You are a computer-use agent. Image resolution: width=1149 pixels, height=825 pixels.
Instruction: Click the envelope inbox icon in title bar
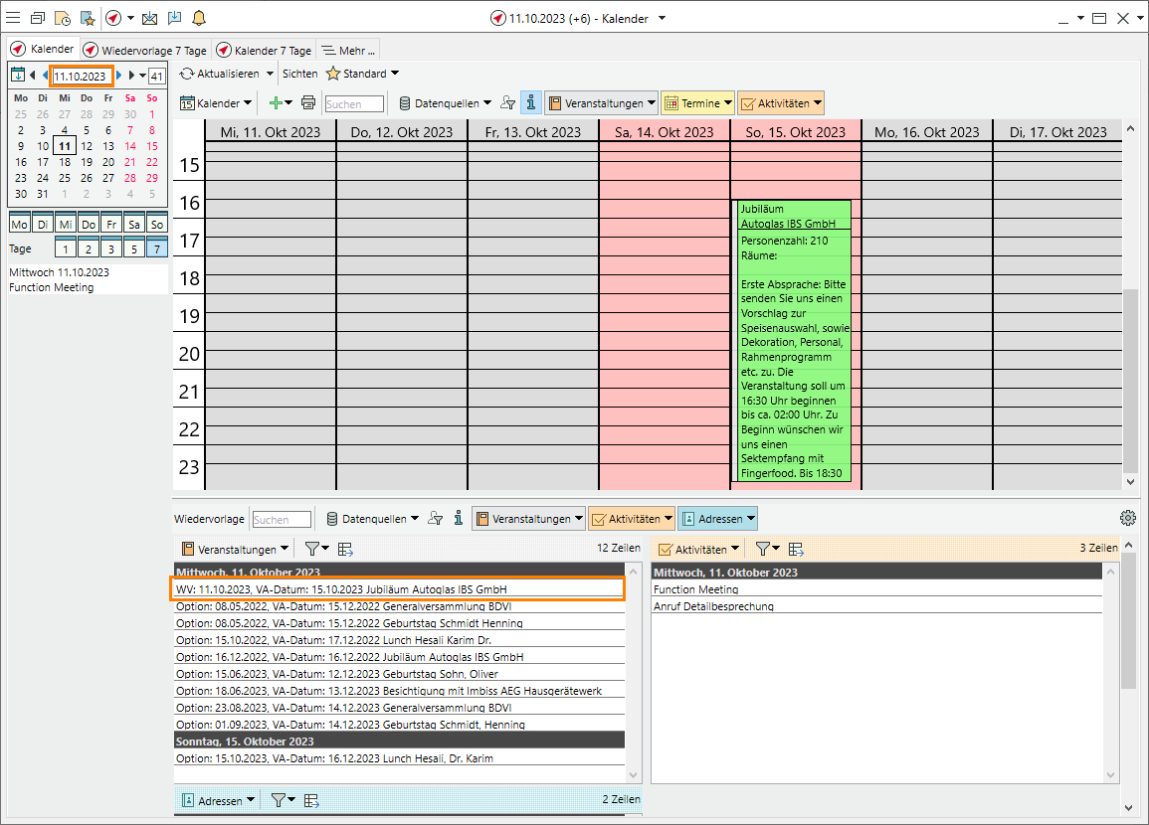pyautogui.click(x=149, y=18)
